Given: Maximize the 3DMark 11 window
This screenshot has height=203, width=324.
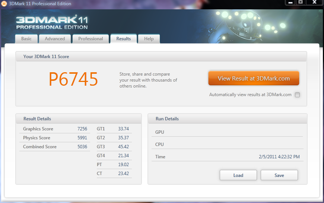Looking at the screenshot, I should pos(301,2).
